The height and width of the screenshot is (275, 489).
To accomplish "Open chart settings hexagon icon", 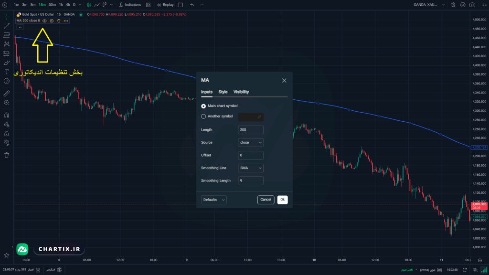I will pos(463,5).
